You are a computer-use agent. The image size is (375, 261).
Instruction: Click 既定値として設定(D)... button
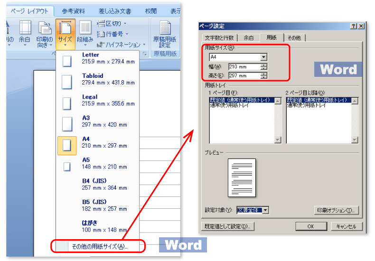click(227, 226)
